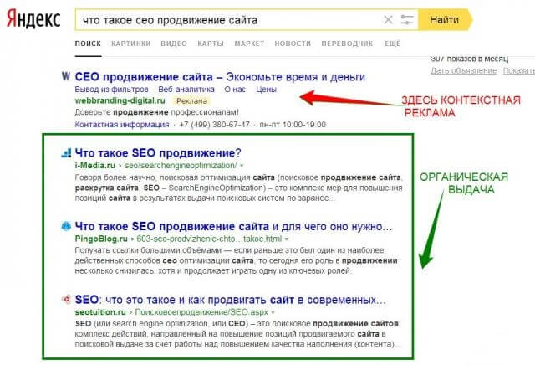Click the PingoBlog globe favicon
Viewport: 535px width, 365px height.
[x=66, y=226]
